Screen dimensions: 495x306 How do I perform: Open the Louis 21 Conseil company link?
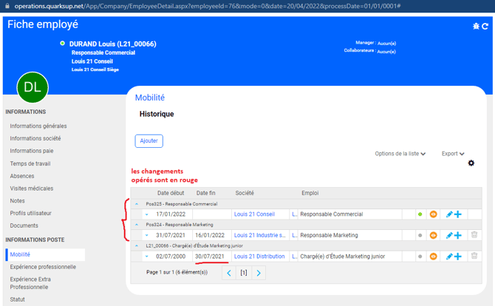pyautogui.click(x=254, y=214)
